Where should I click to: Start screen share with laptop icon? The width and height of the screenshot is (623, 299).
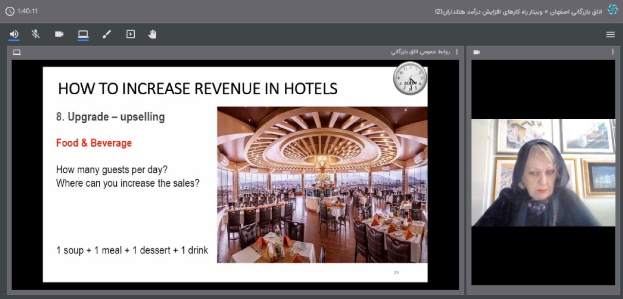click(x=83, y=34)
